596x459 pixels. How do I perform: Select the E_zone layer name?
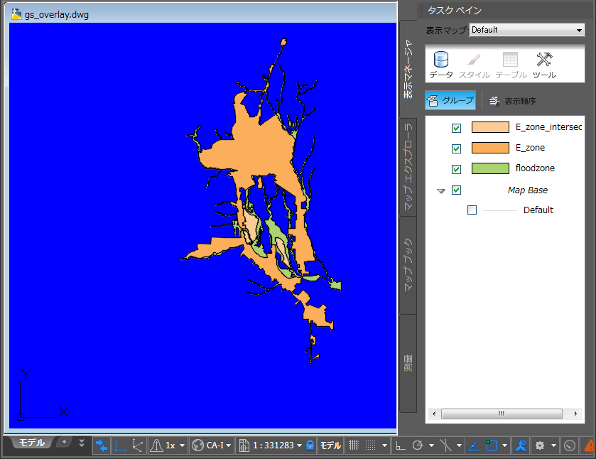(530, 148)
